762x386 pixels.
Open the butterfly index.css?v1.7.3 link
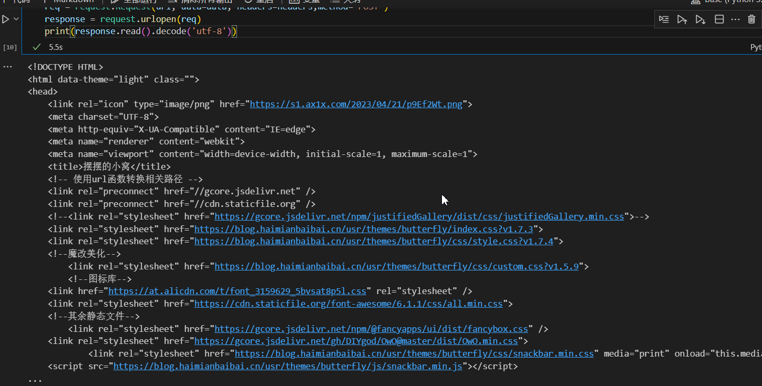pyautogui.click(x=364, y=229)
